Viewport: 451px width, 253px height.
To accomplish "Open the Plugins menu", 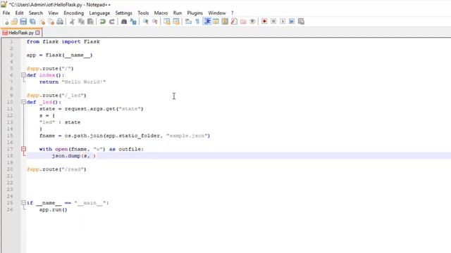I will 194,13.
